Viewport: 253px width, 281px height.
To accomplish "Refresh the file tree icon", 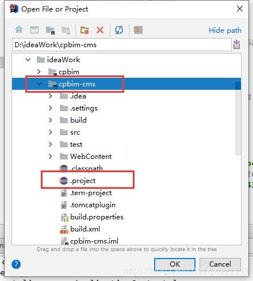I will click(119, 30).
